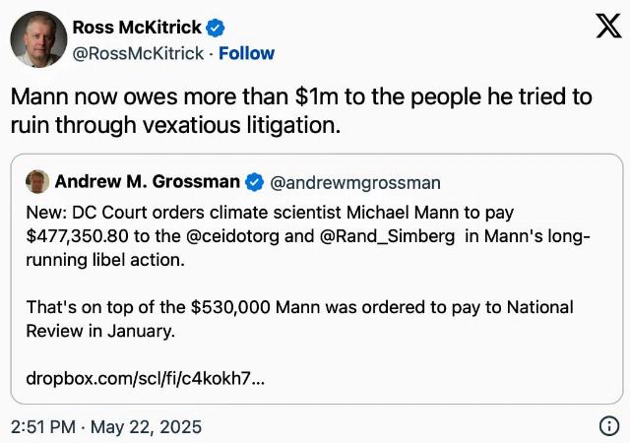Open Andrew M. Grossman's small avatar
Viewport: 630px width, 443px height.
[37, 182]
